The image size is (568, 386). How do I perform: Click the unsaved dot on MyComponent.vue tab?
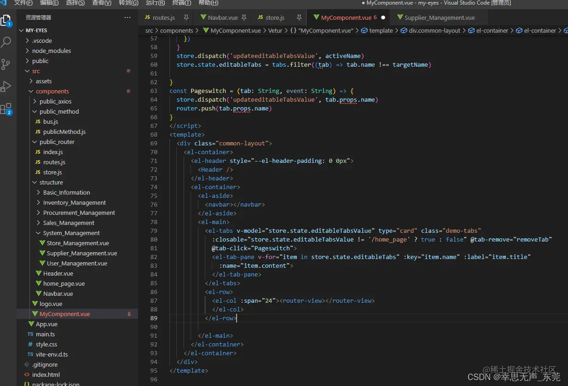[383, 17]
